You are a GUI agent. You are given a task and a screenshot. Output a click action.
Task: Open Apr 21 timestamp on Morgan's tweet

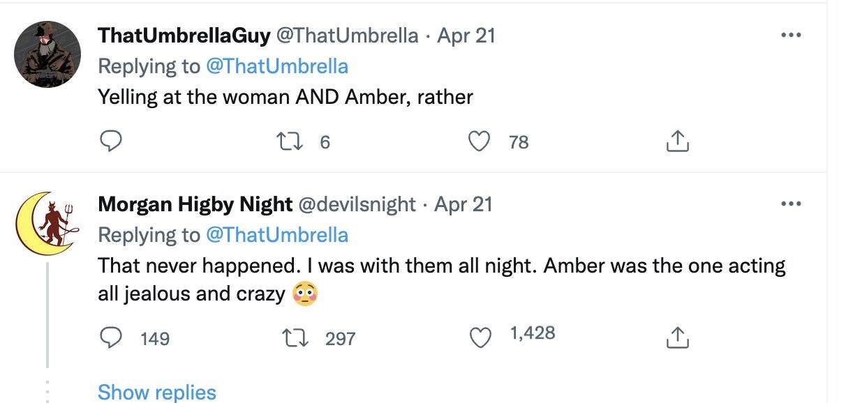[x=463, y=204]
